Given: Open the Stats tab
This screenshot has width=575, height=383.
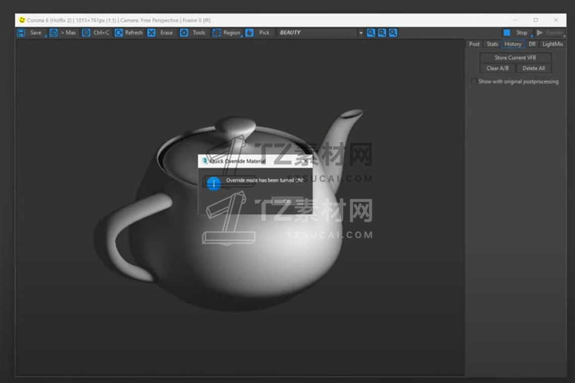Looking at the screenshot, I should (492, 44).
